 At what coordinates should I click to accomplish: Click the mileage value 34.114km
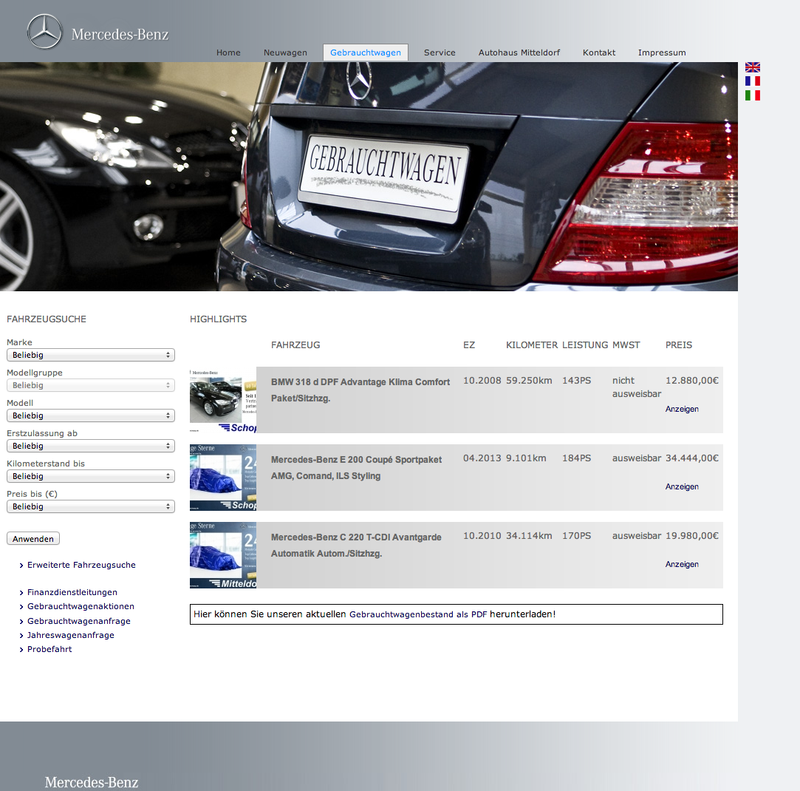pos(529,536)
